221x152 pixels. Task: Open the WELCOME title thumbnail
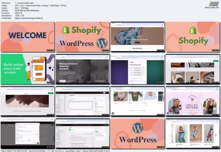point(28,37)
